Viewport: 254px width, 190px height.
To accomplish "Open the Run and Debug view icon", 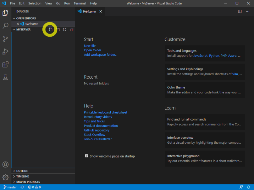I will (x=5, y=51).
